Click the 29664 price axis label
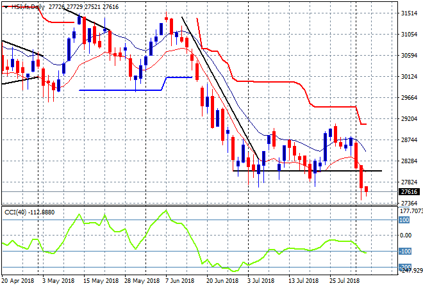Viewport: 423px width, 288px height. point(409,98)
